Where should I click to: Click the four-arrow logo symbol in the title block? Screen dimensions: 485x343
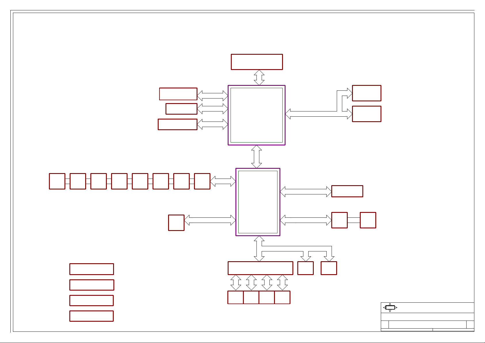tap(390, 308)
